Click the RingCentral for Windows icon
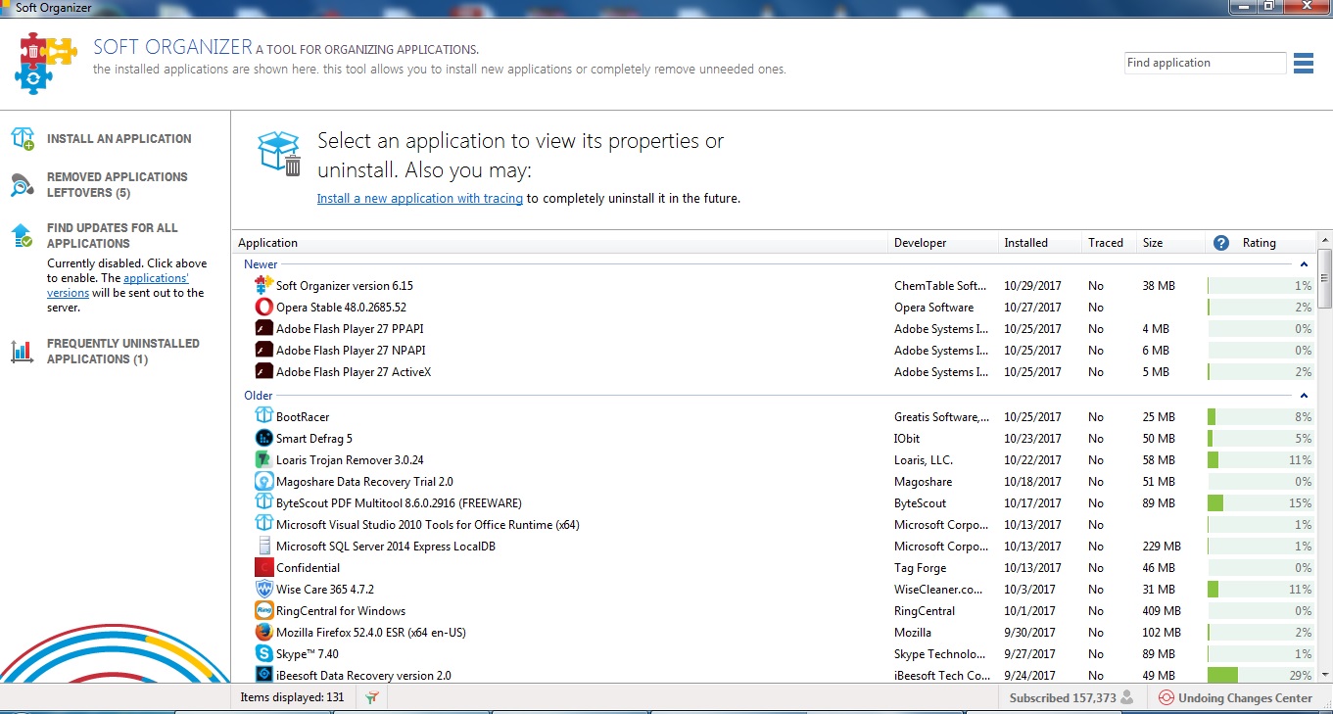1333x714 pixels. click(x=263, y=611)
